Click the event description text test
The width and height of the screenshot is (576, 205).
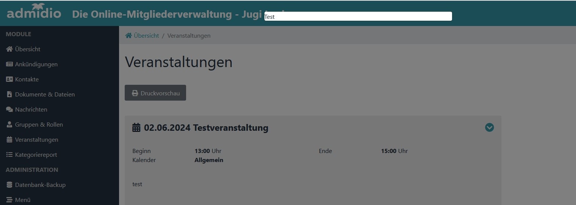[137, 184]
